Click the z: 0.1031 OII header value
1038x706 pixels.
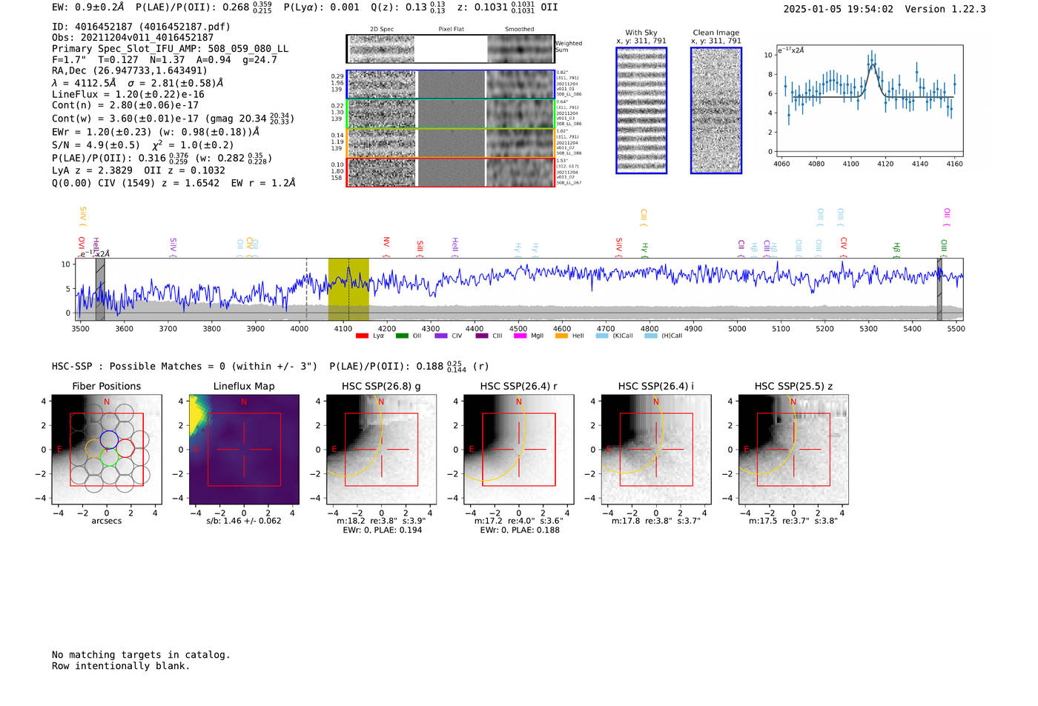pyautogui.click(x=508, y=7)
